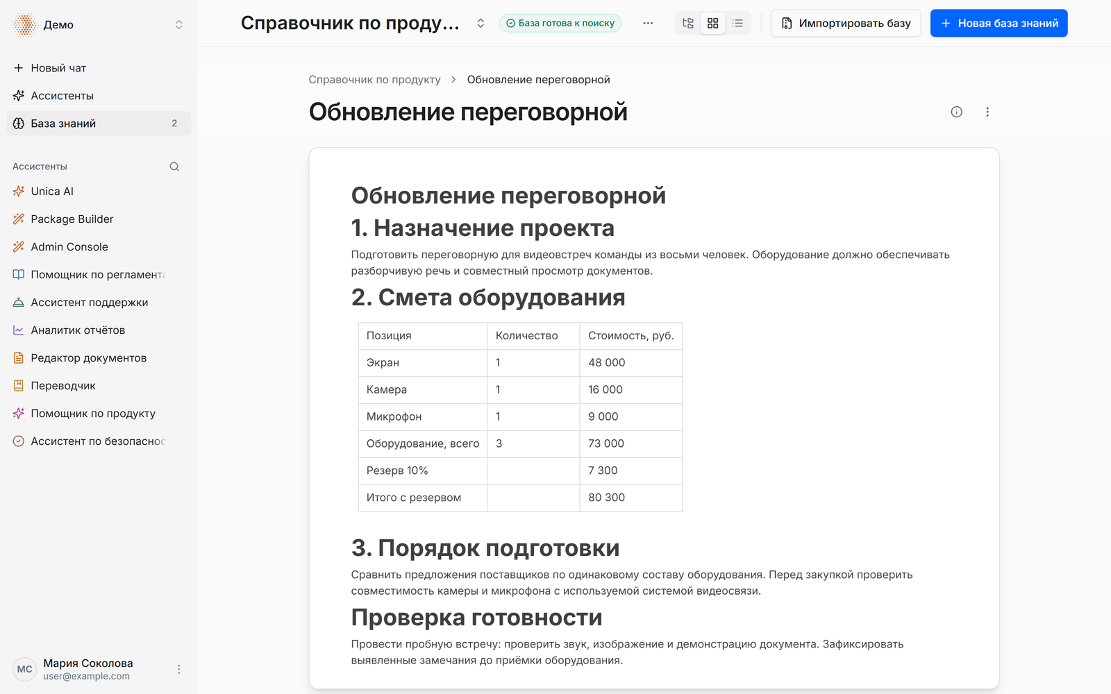Click the Микрофон table cell

tap(423, 417)
